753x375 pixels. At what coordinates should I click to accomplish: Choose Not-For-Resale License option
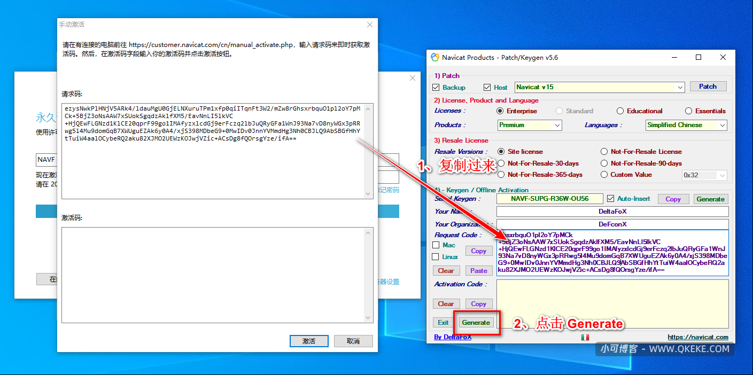tap(604, 152)
